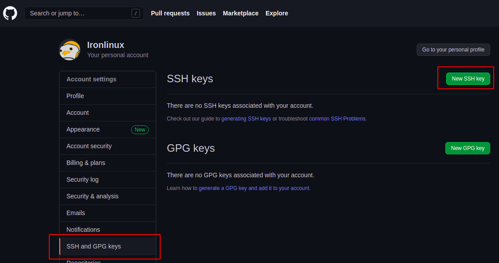Open the common SSH Problems link
This screenshot has width=499, height=263.
tap(337, 119)
